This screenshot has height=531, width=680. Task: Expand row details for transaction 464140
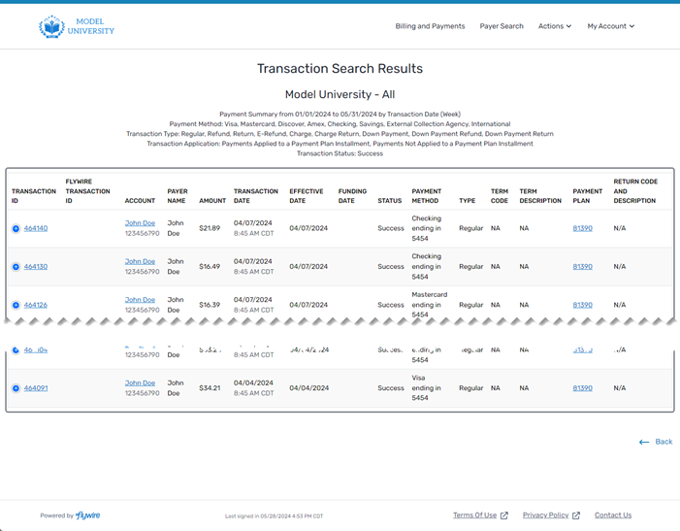[x=16, y=229]
